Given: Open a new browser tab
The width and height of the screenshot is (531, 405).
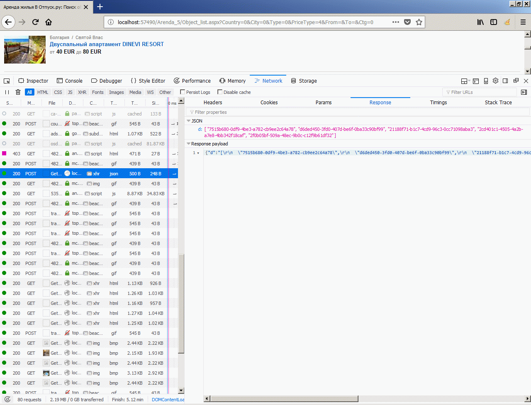Looking at the screenshot, I should pyautogui.click(x=100, y=7).
